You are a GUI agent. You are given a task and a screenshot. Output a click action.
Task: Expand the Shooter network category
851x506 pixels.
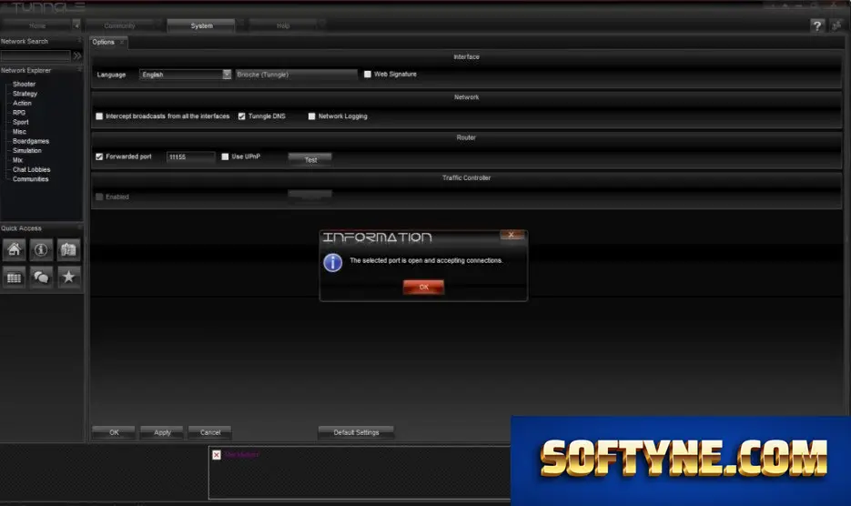[24, 84]
